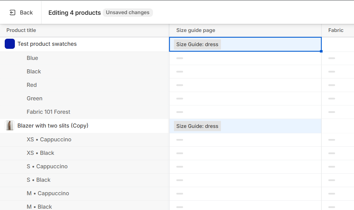The height and width of the screenshot is (210, 354).
Task: Click the Unsaved changes badge
Action: (128, 12)
